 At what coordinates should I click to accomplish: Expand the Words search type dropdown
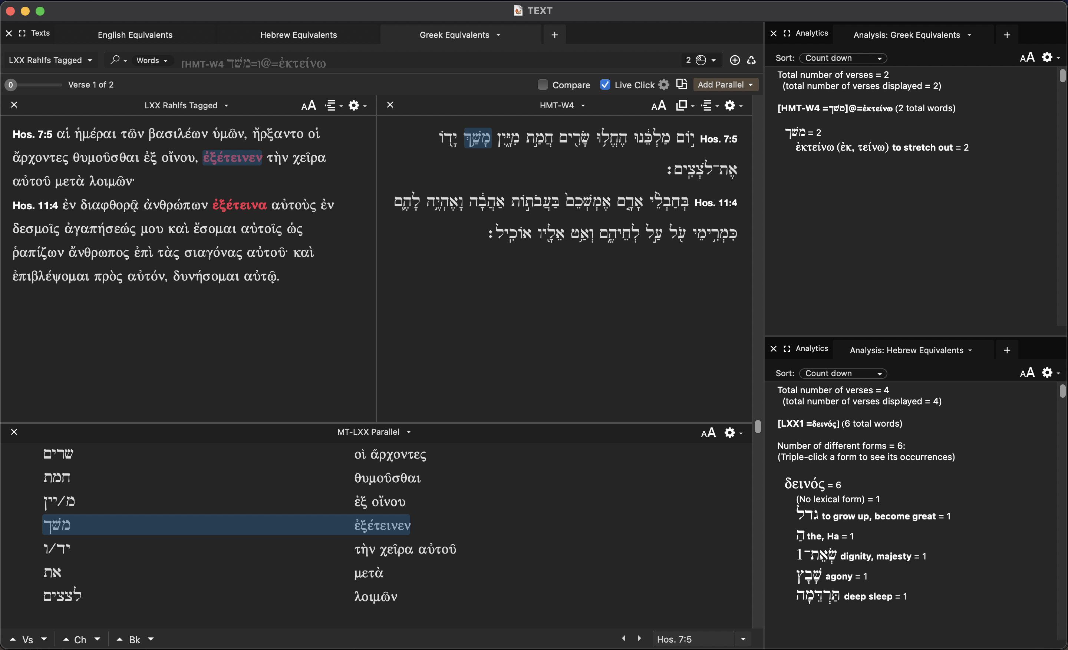click(152, 60)
